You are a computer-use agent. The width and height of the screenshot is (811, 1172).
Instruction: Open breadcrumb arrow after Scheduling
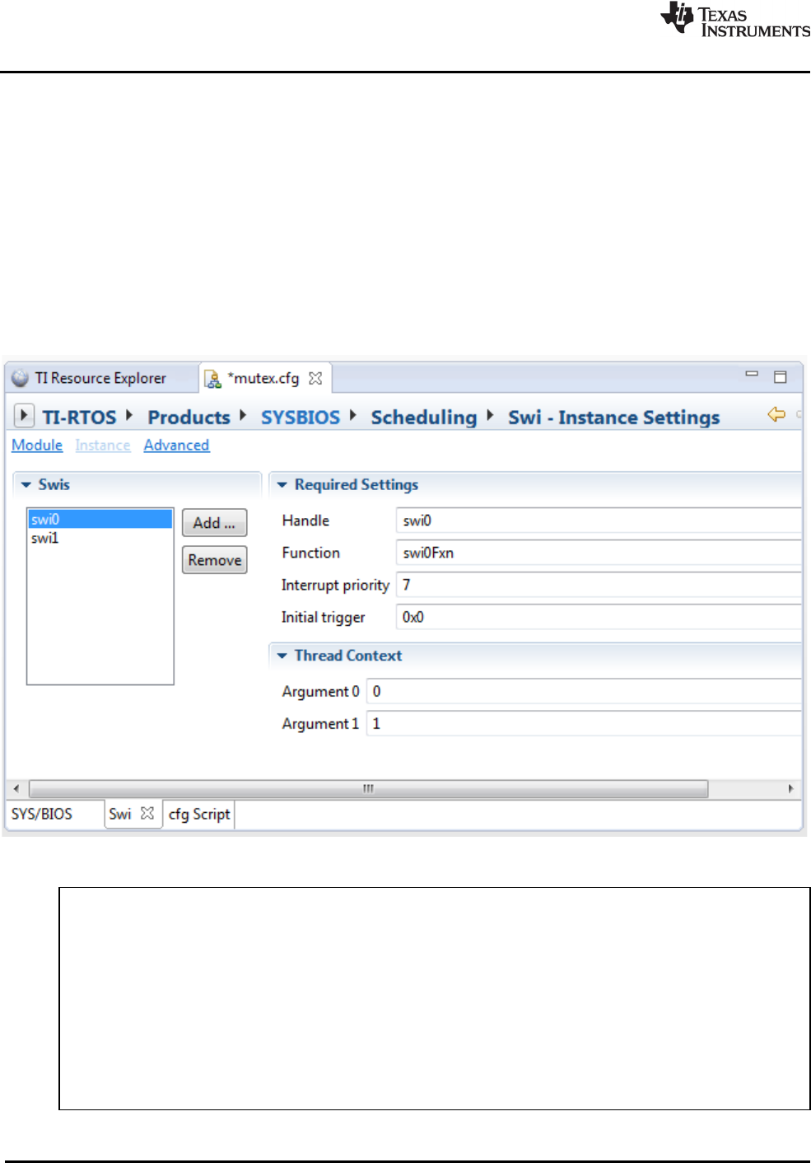pyautogui.click(x=490, y=415)
